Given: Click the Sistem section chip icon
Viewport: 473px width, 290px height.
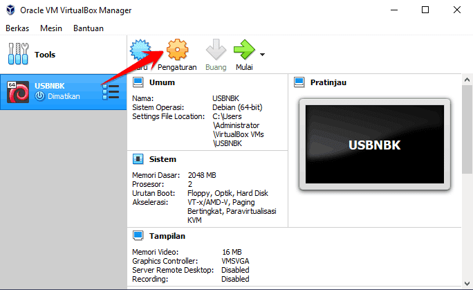Looking at the screenshot, I should click(x=138, y=159).
